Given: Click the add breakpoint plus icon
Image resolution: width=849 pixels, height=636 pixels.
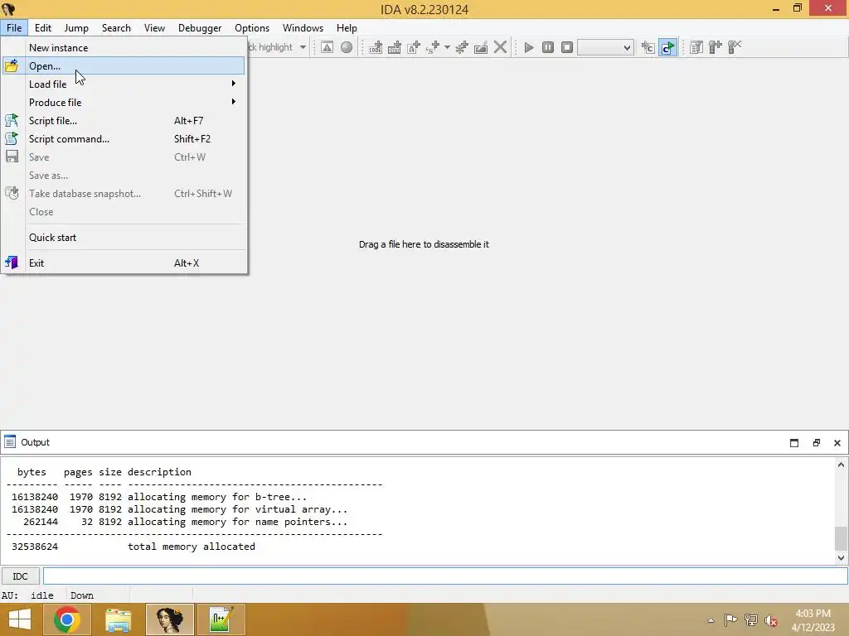Looking at the screenshot, I should (x=716, y=47).
